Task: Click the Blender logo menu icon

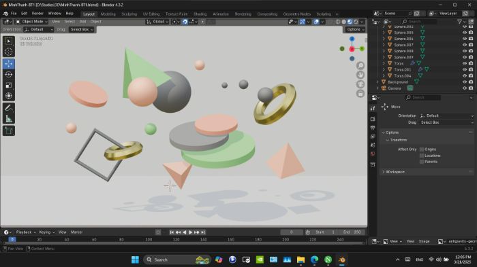Action: (x=5, y=14)
